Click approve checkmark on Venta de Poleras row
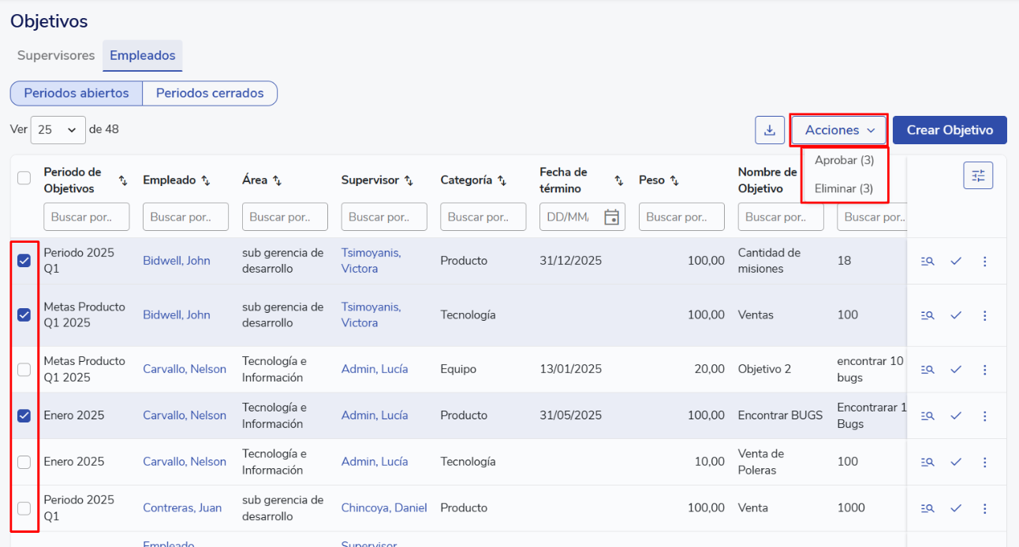 [x=956, y=462]
